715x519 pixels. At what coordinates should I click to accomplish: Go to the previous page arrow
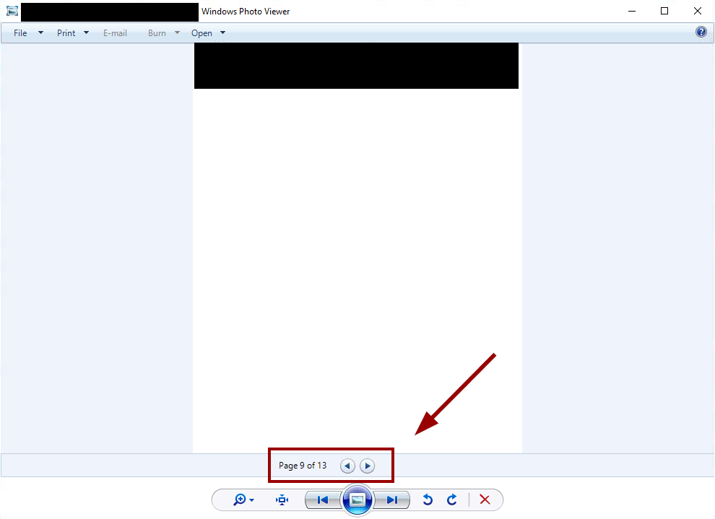(347, 466)
